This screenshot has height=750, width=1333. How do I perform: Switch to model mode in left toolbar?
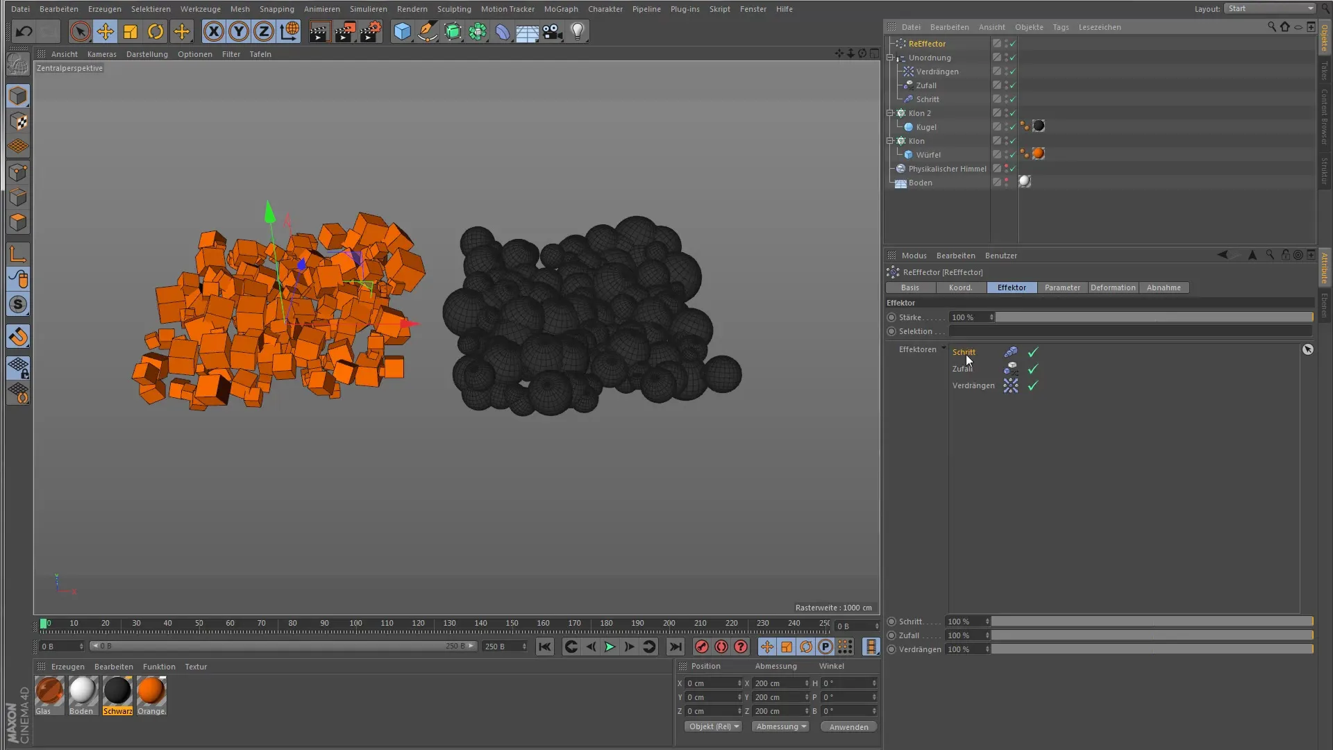18,96
